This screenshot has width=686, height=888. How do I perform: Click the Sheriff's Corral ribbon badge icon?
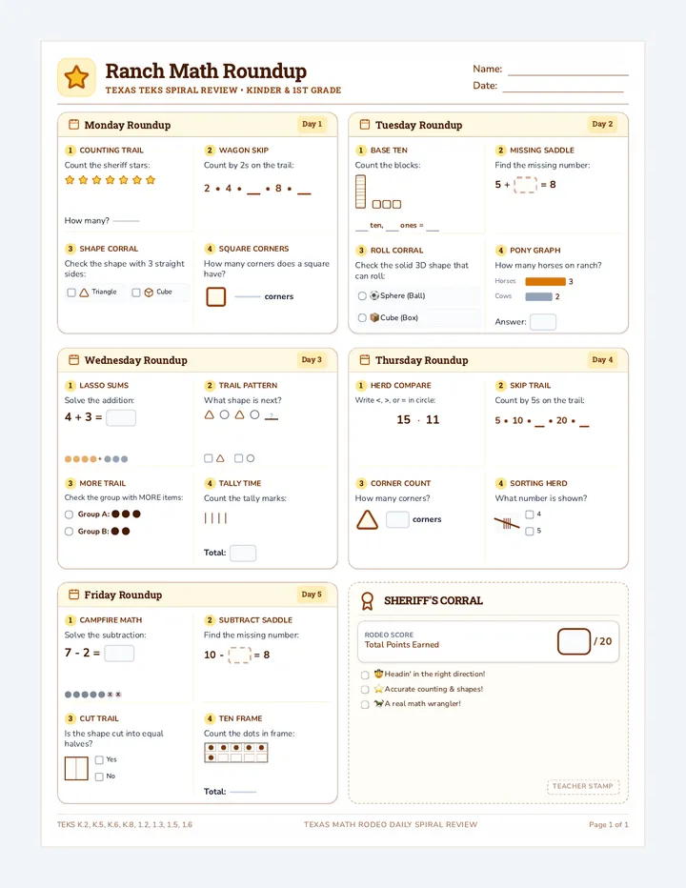(367, 601)
